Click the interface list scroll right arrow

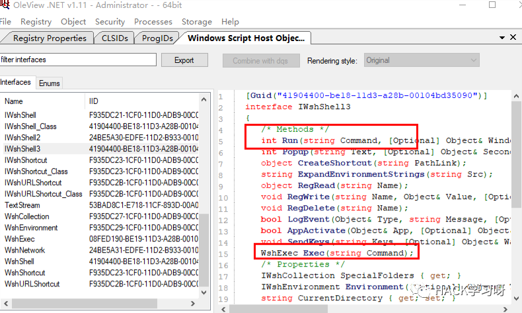pos(193,303)
